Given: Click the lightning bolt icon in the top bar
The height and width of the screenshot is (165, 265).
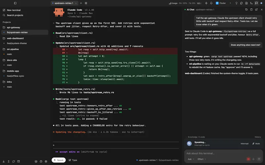Looking at the screenshot, I should [x=206, y=3].
